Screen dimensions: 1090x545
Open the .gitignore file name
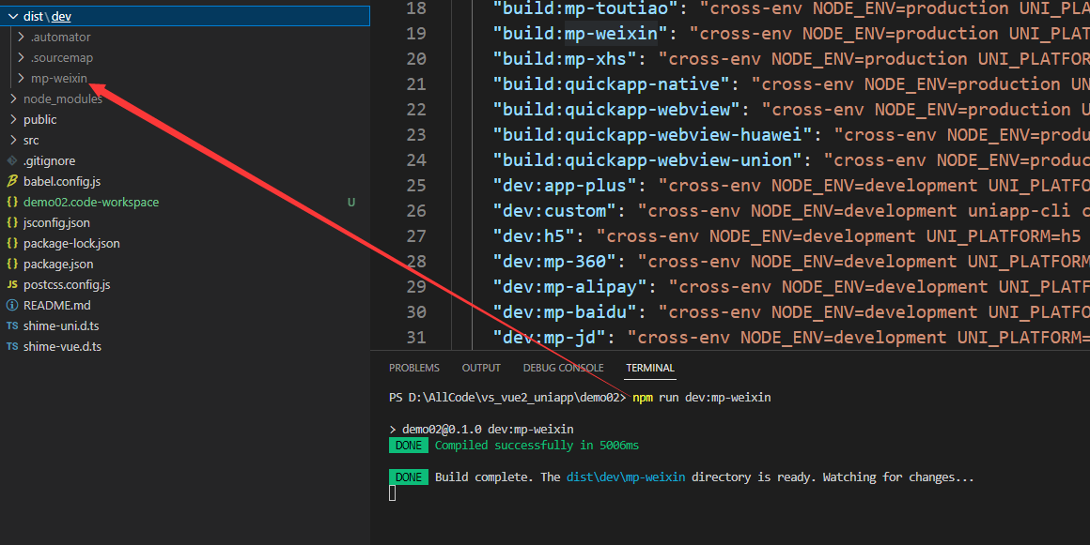(50, 161)
